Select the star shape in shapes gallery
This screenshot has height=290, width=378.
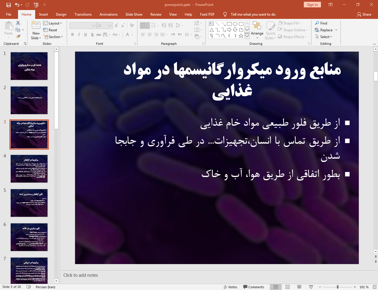(x=241, y=36)
